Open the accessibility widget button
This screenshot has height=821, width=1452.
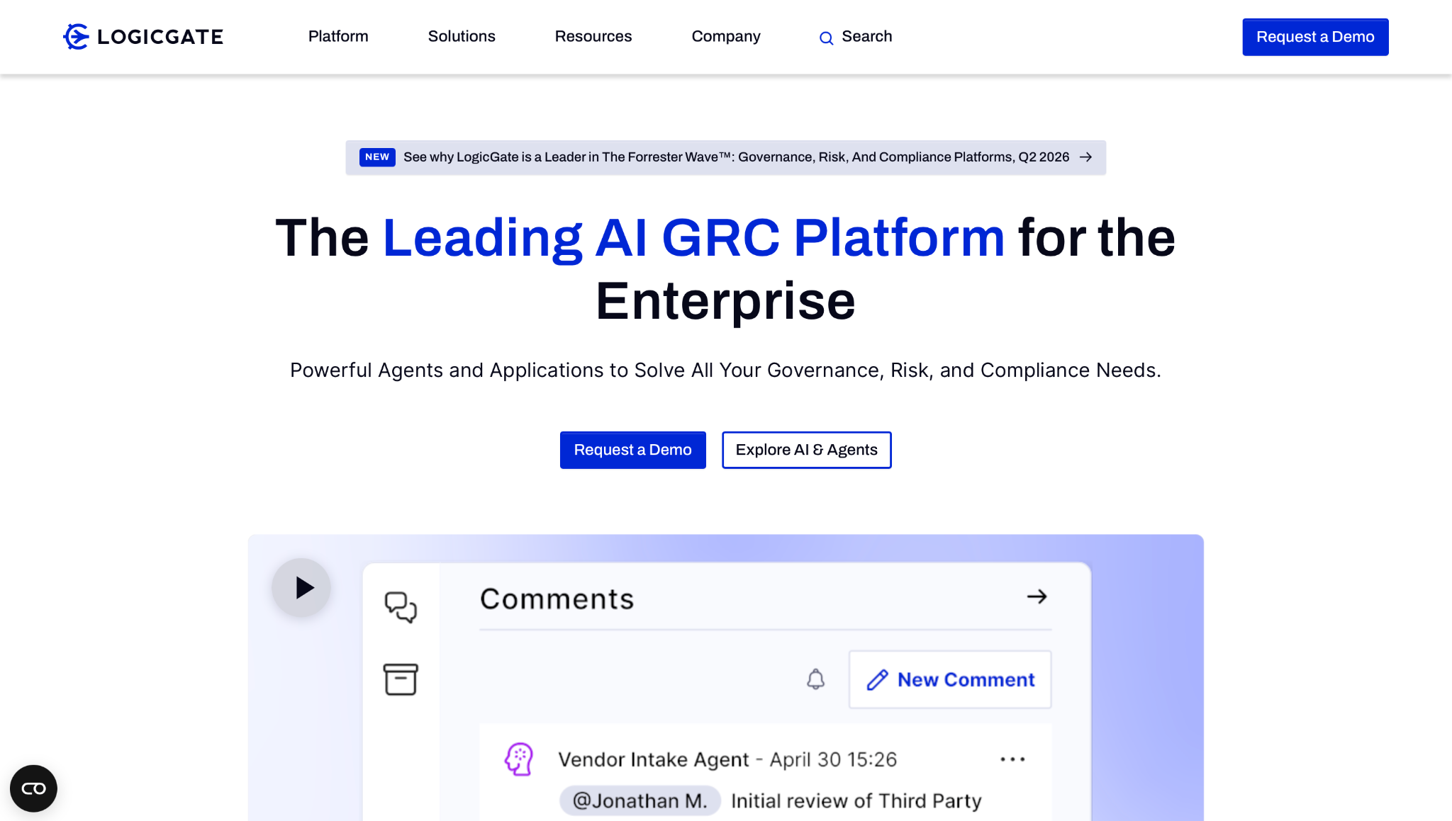pos(33,788)
